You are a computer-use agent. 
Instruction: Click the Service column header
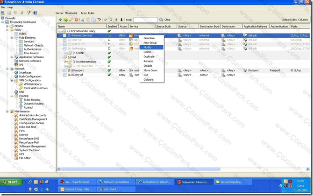coord(142,26)
